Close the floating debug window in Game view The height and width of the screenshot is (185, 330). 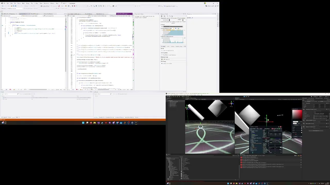[x=280, y=127]
